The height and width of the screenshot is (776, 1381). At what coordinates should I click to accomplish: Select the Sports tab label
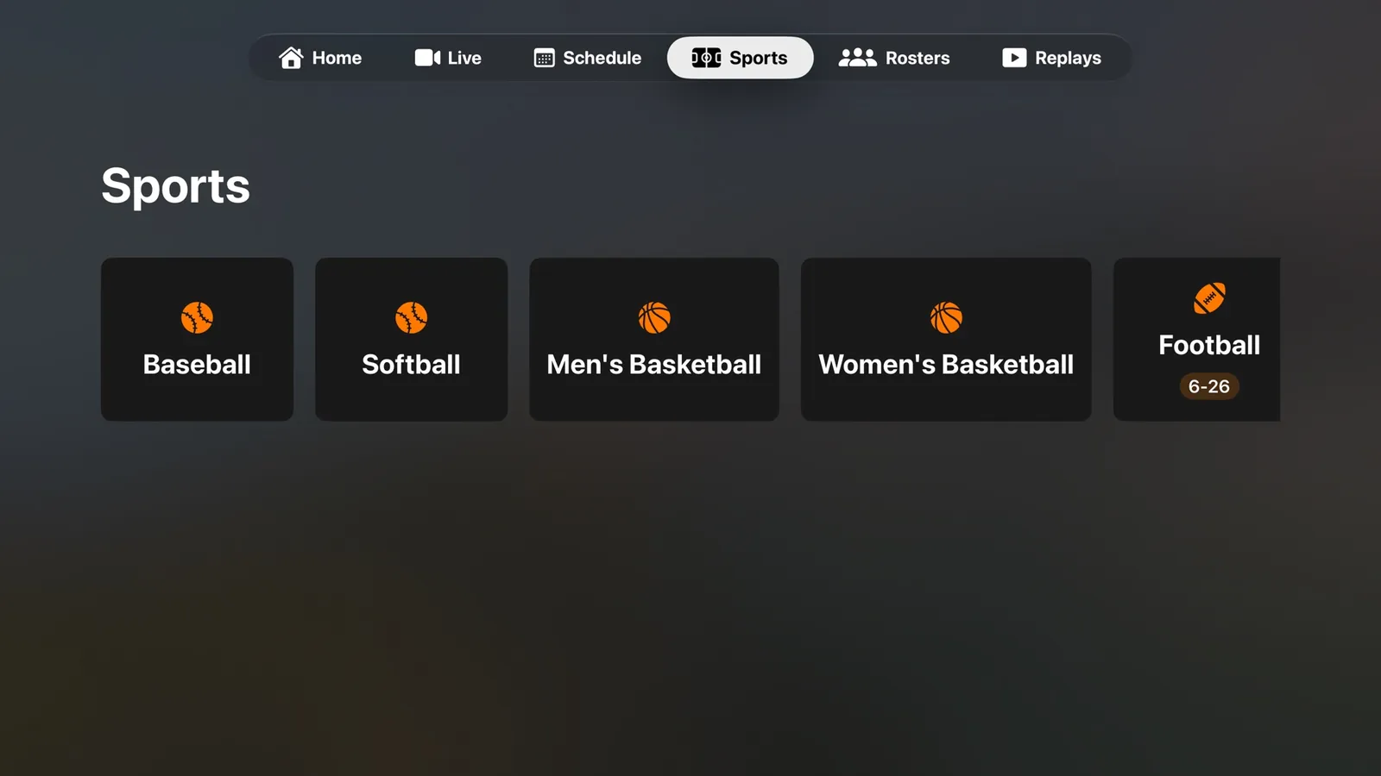[759, 58]
